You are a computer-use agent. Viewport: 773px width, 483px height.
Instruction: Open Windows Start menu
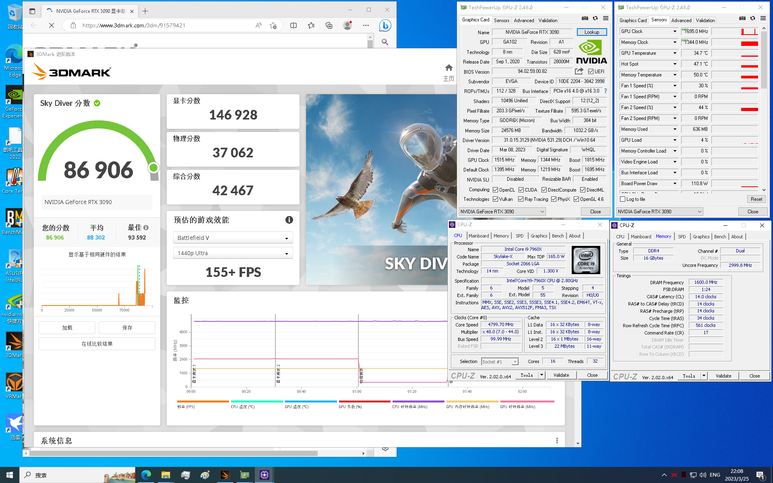pos(10,475)
